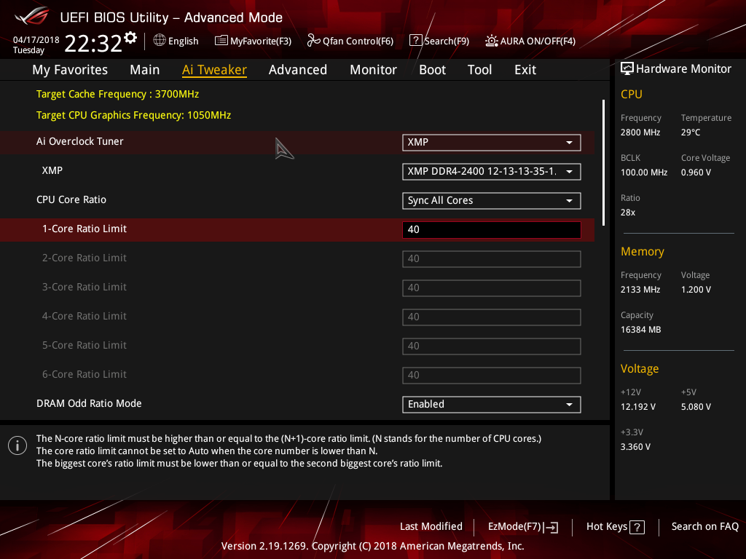
Task: Switch to My Favorites tab
Action: 70,70
